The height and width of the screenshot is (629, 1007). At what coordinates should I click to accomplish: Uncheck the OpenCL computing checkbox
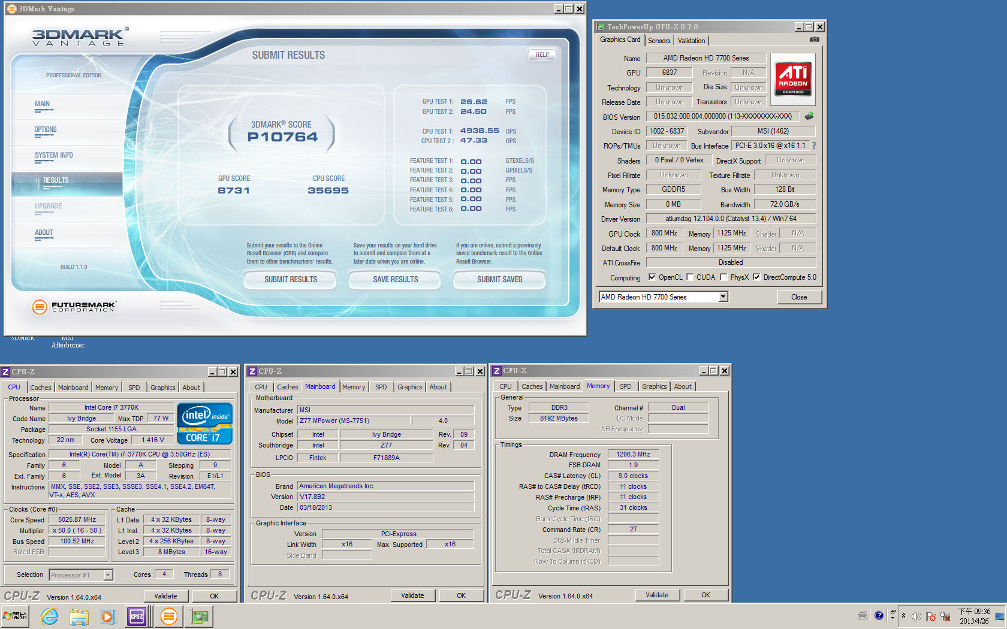pyautogui.click(x=653, y=277)
